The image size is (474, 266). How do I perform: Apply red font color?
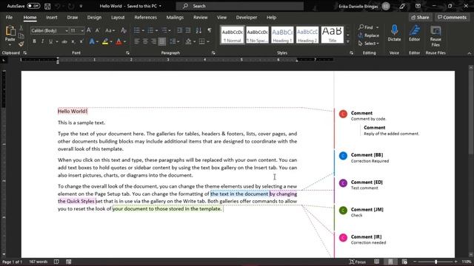118,41
